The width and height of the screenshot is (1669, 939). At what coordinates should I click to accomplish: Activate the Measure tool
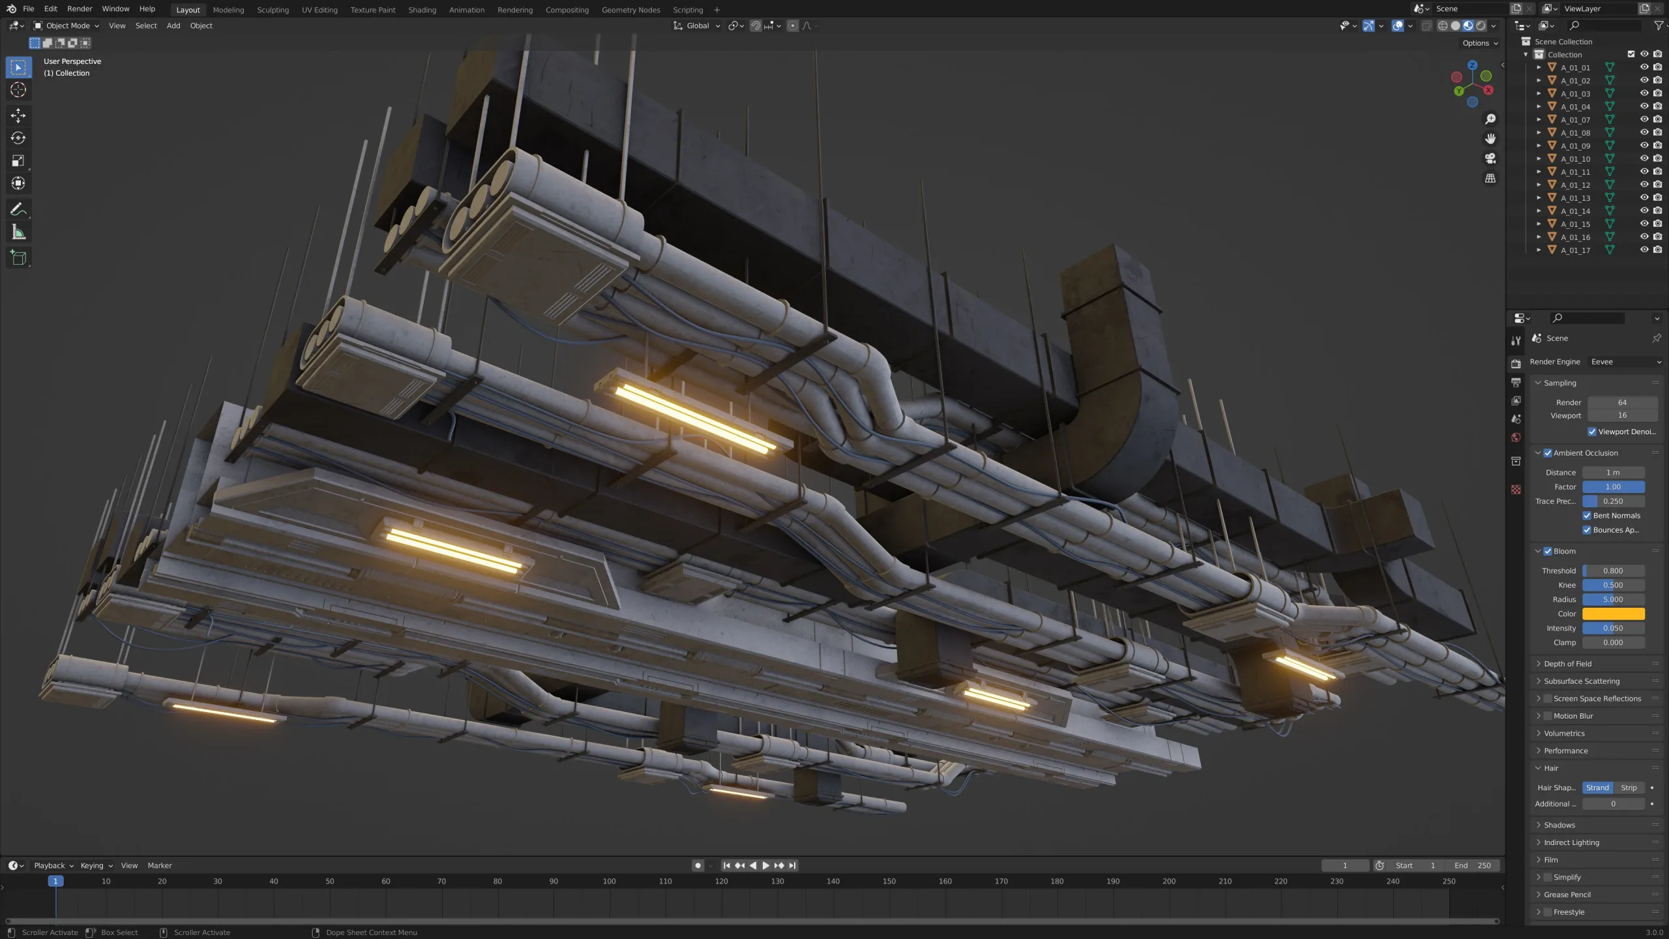(x=18, y=231)
